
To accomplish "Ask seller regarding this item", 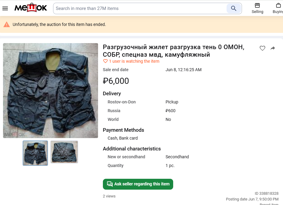I will click(138, 184).
